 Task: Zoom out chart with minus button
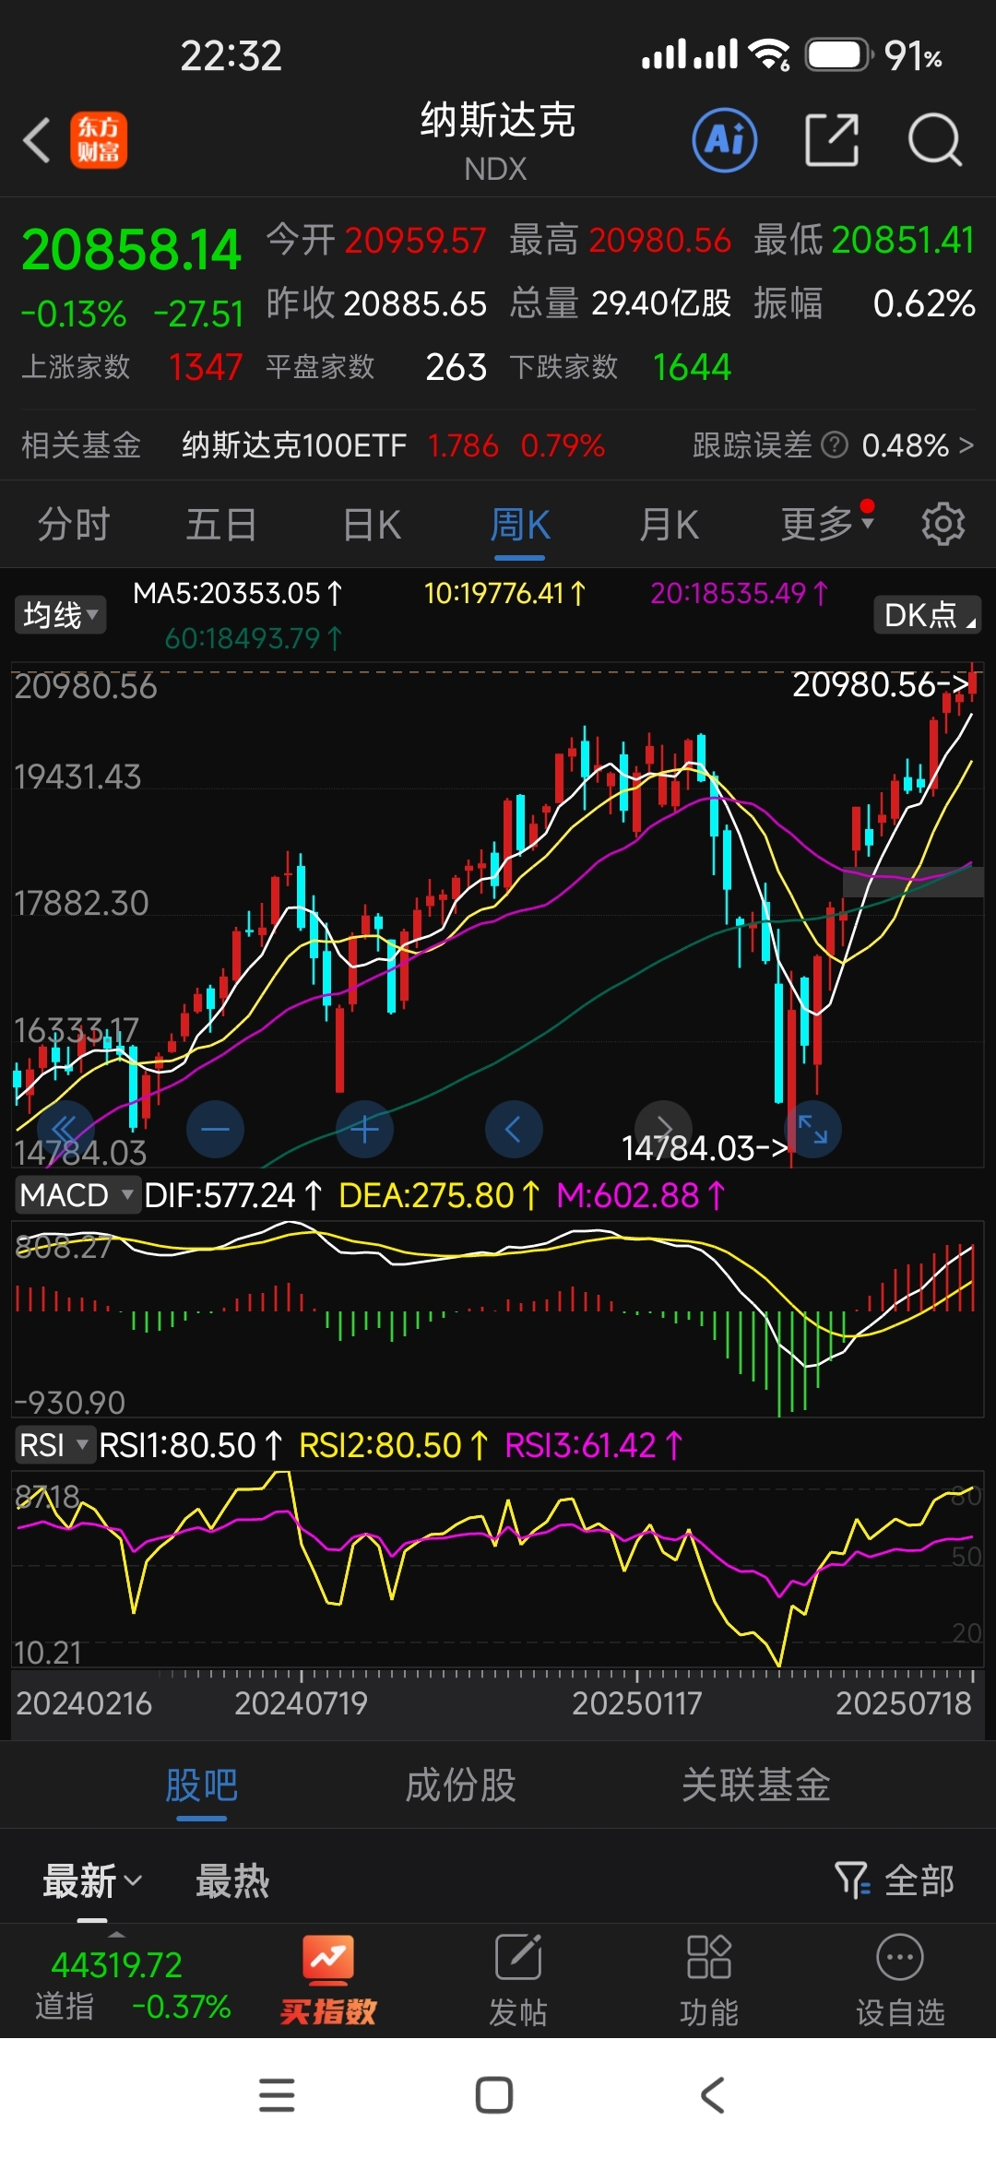215,1129
